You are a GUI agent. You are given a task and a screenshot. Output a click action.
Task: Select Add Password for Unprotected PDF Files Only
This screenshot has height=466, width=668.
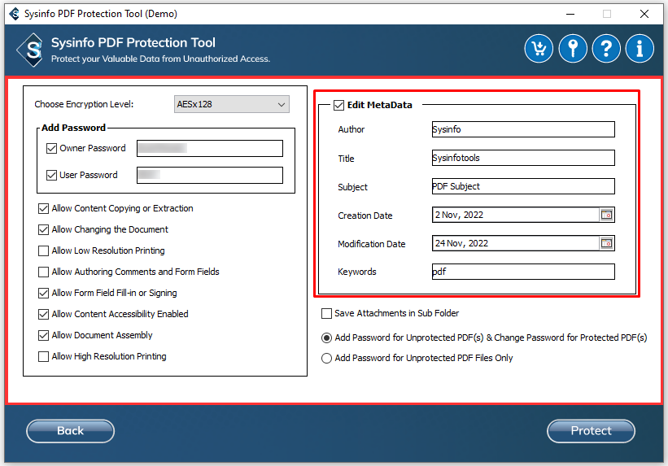tap(327, 358)
